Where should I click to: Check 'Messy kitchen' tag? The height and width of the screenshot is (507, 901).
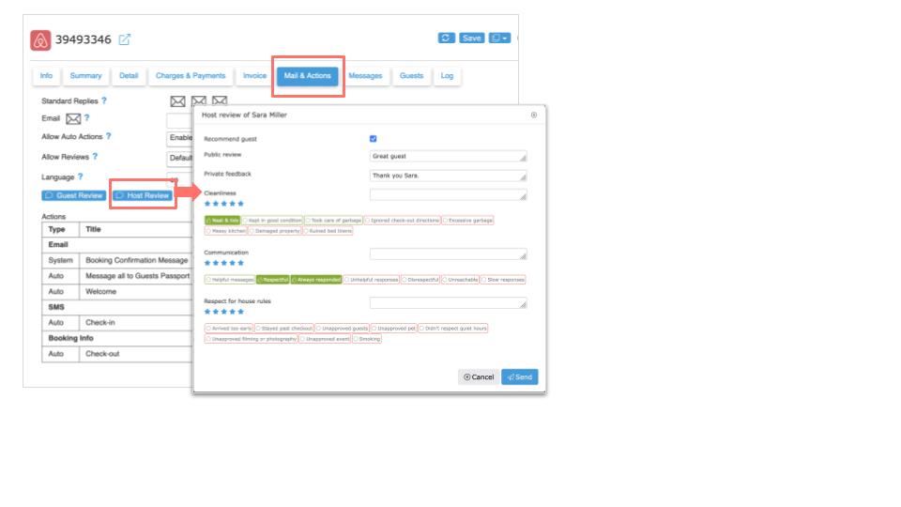point(226,231)
